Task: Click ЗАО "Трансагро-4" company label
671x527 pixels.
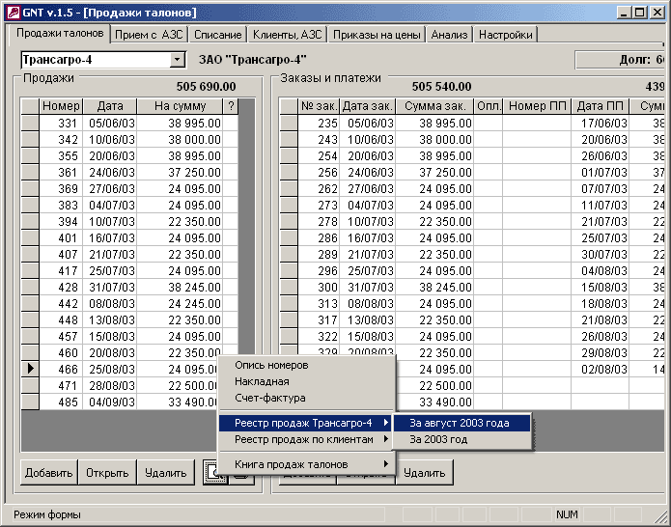Action: (253, 60)
